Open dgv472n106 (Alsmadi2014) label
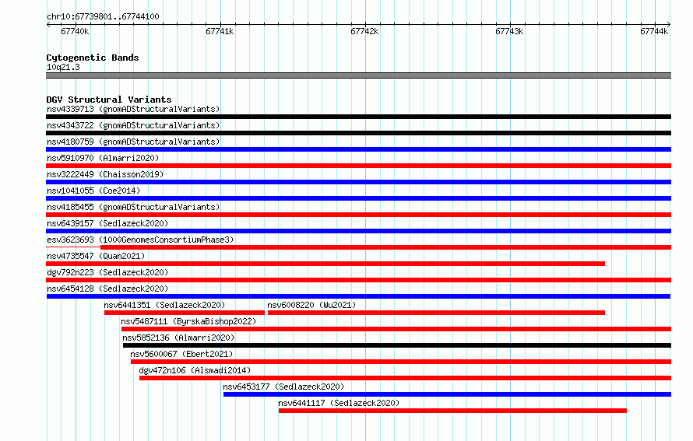 pyautogui.click(x=195, y=370)
